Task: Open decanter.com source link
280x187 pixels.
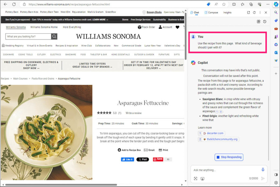Action: [212, 133]
